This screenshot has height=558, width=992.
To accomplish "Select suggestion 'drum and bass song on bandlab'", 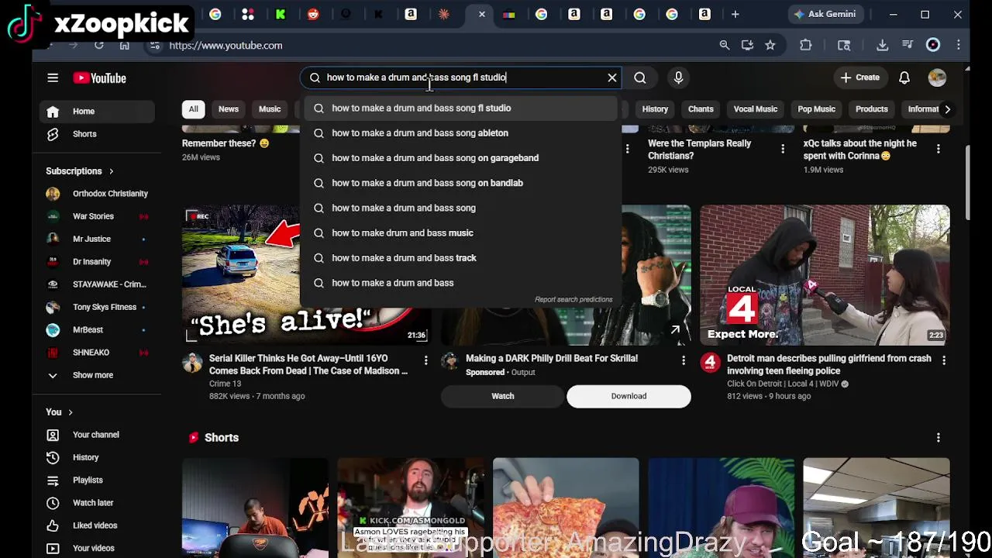I will 461,183.
